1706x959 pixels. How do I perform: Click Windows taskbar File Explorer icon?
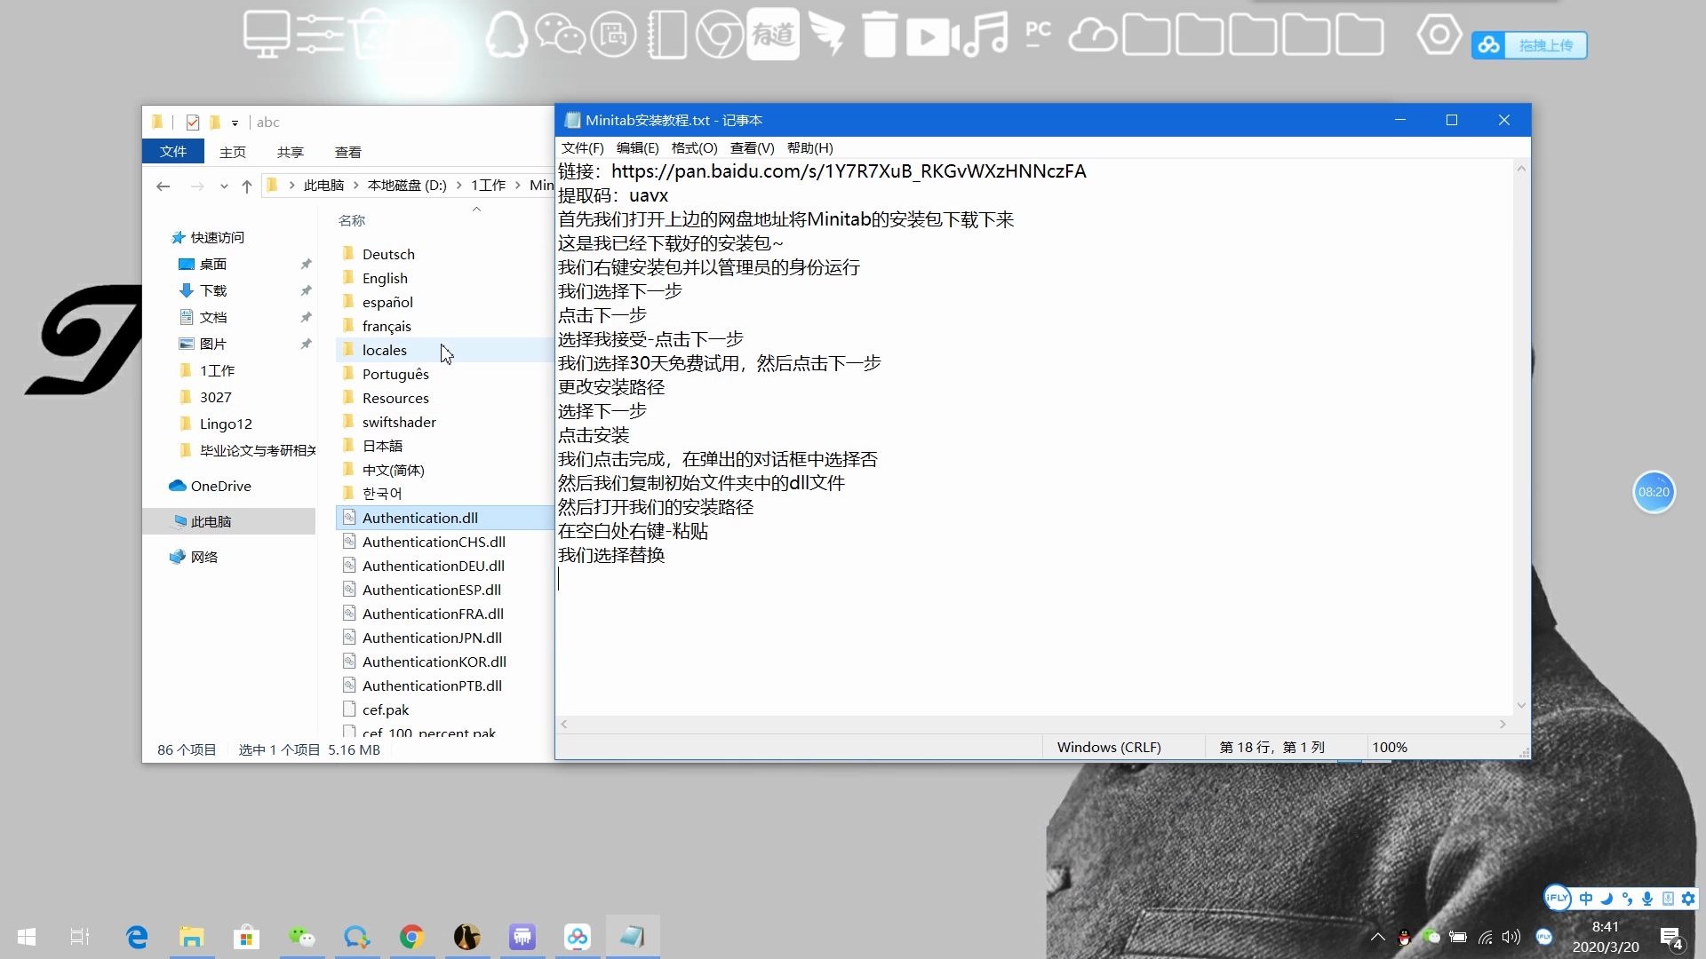(191, 937)
